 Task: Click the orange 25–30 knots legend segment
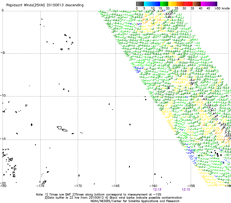click(180, 4)
